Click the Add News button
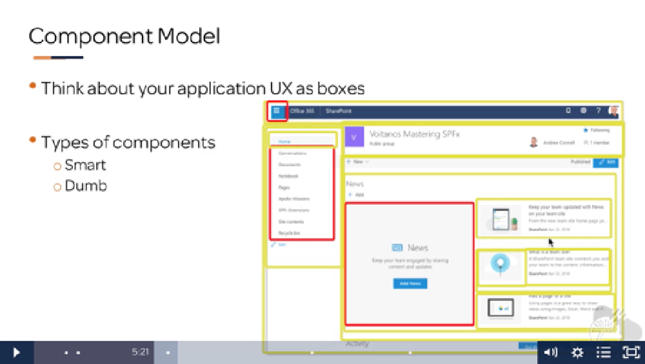This screenshot has height=364, width=645. coord(410,283)
